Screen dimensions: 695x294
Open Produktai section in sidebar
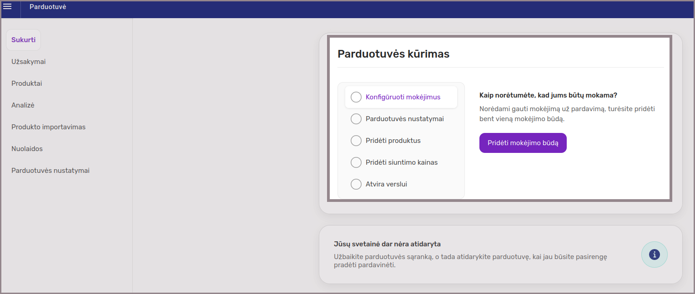pyautogui.click(x=27, y=83)
